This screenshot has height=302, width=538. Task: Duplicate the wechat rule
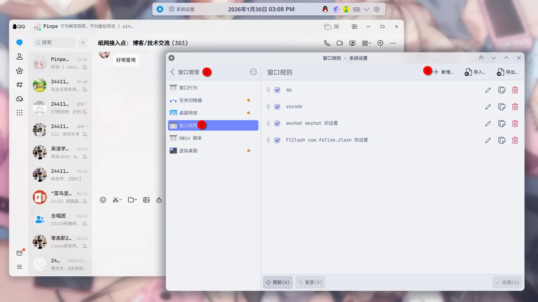(x=502, y=124)
